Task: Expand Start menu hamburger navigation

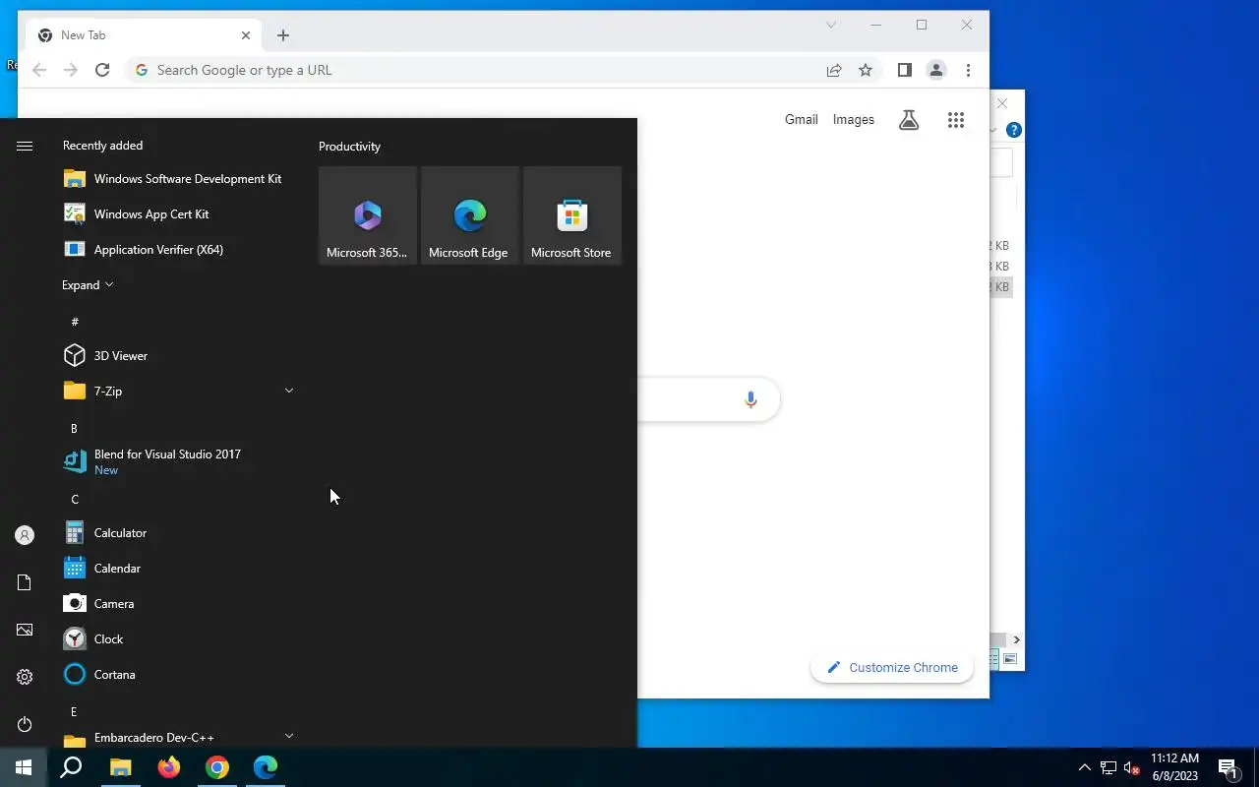Action: click(x=25, y=146)
